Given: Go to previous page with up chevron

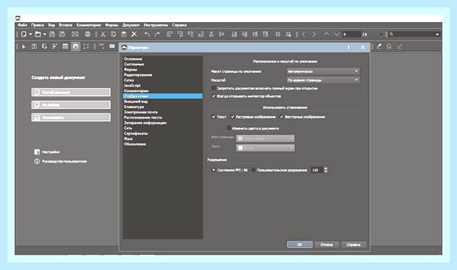Looking at the screenshot, I should click(x=327, y=35).
